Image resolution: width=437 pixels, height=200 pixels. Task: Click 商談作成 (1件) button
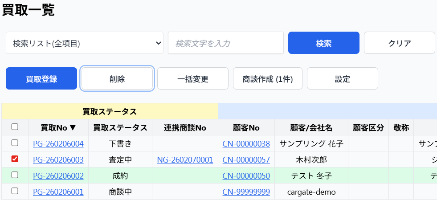tap(268, 79)
